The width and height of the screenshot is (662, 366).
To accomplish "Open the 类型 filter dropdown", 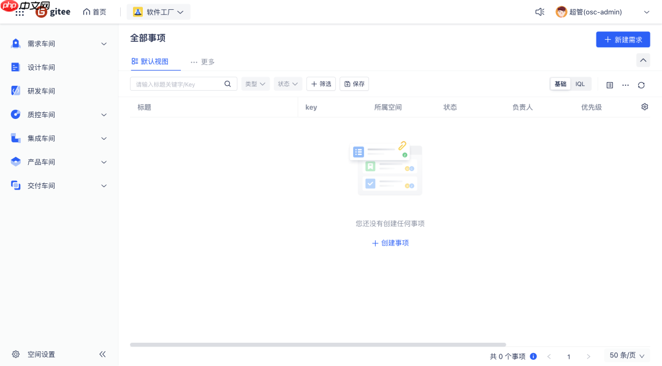I will 255,83.
